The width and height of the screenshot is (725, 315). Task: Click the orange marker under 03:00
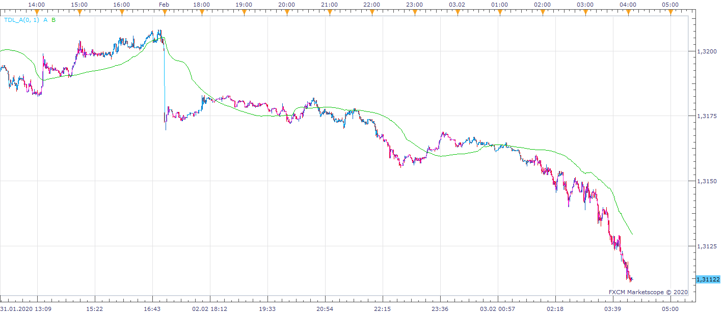point(585,12)
